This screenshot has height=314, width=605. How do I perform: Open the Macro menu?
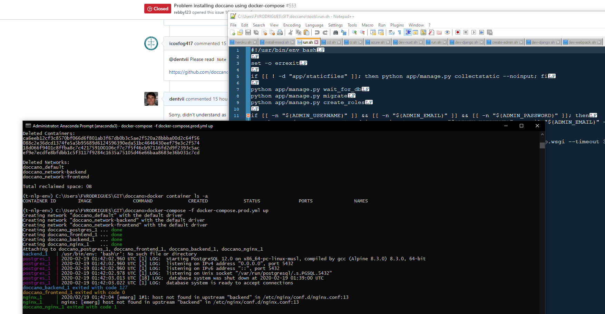pos(368,25)
